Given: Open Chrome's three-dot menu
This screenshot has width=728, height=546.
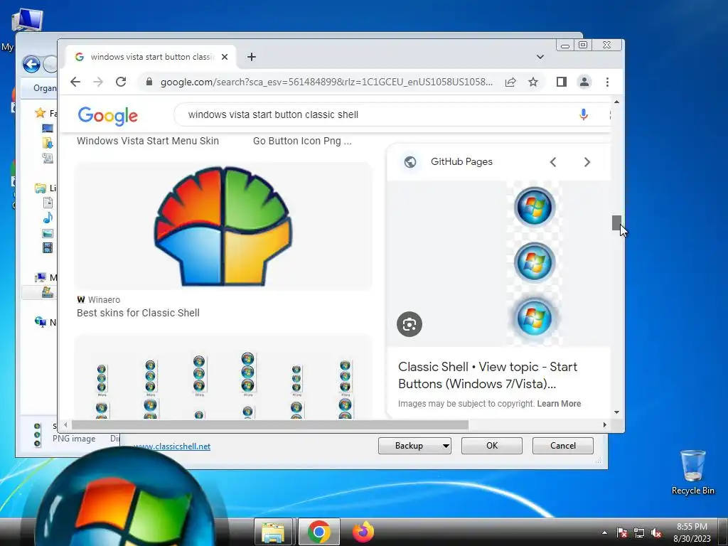Looking at the screenshot, I should (607, 82).
